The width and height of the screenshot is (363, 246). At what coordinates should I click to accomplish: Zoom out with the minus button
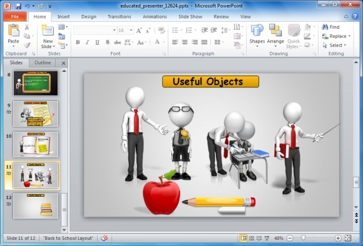click(290, 238)
